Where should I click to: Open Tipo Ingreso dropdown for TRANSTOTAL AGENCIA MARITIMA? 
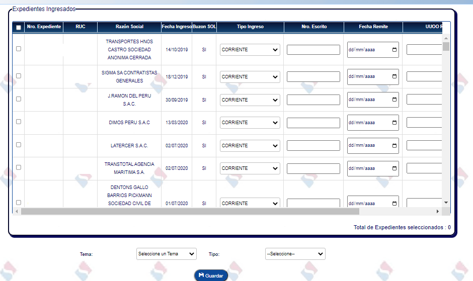[x=250, y=168]
